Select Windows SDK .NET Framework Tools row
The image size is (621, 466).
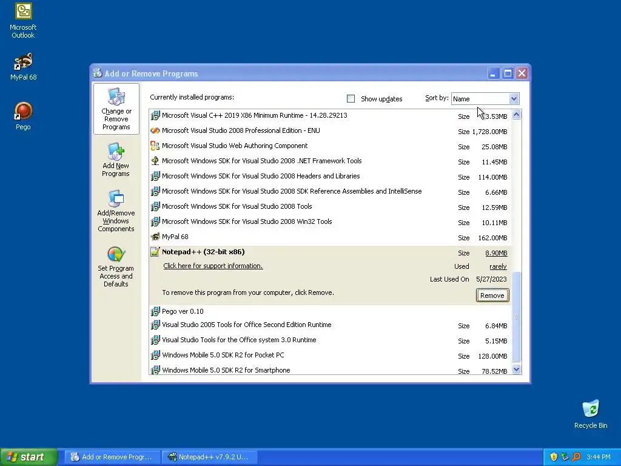pos(331,161)
